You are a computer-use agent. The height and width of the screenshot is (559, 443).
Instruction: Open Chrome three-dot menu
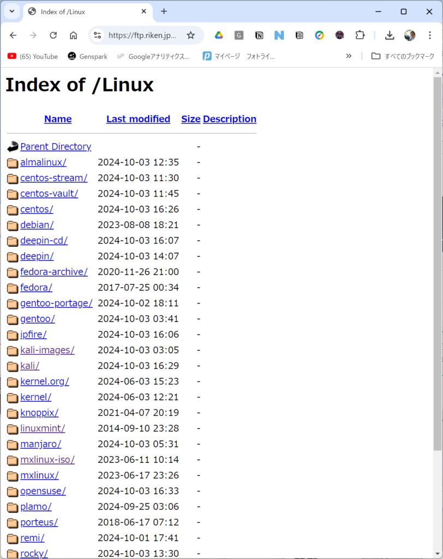click(430, 35)
